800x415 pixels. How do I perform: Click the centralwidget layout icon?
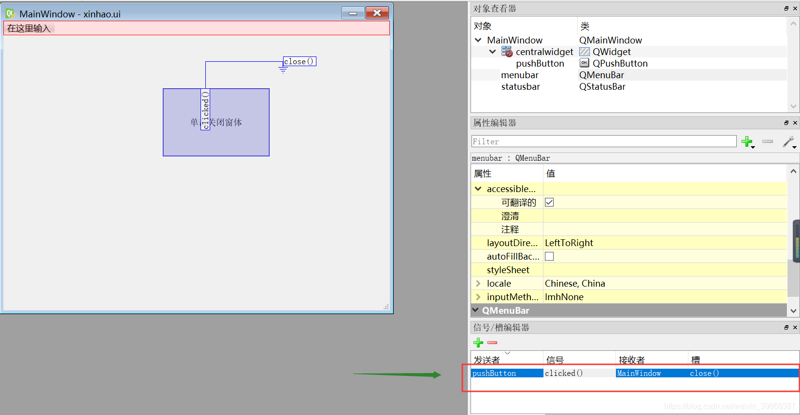(x=507, y=52)
